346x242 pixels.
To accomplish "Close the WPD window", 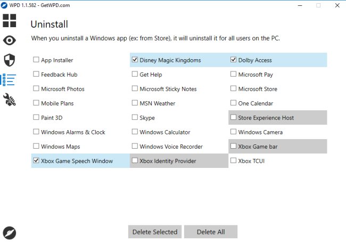I will [337, 5].
